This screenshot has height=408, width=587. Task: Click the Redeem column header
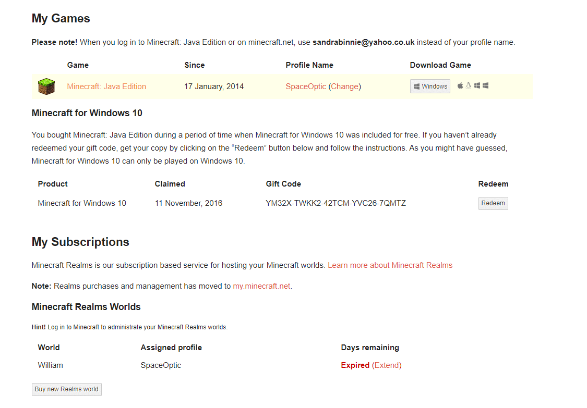point(493,184)
